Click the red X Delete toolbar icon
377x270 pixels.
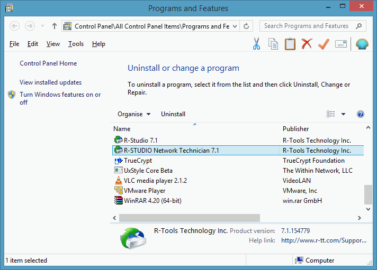pyautogui.click(x=307, y=44)
